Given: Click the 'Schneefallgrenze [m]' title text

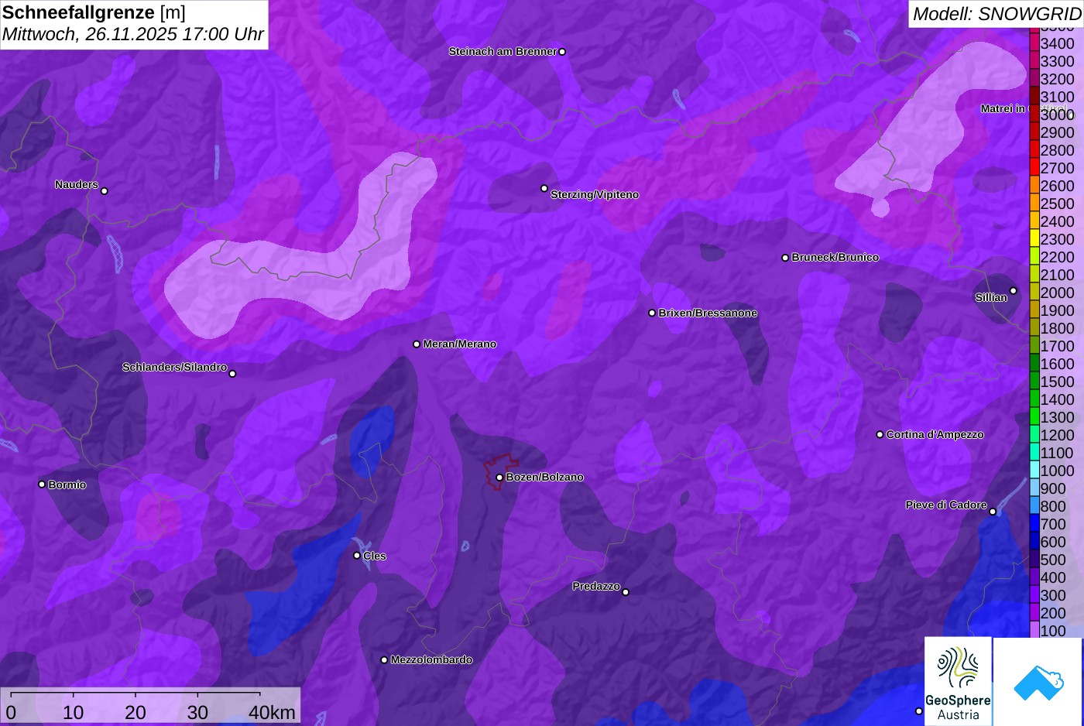Looking at the screenshot, I should pyautogui.click(x=94, y=12).
